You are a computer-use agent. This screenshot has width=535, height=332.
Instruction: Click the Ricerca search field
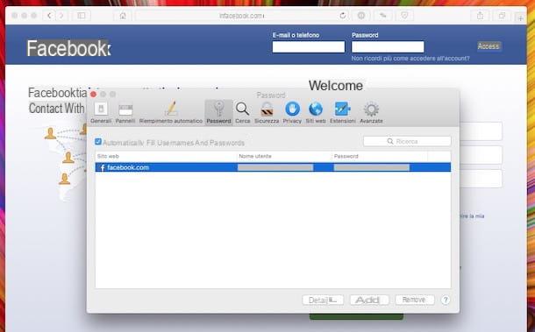(x=407, y=141)
